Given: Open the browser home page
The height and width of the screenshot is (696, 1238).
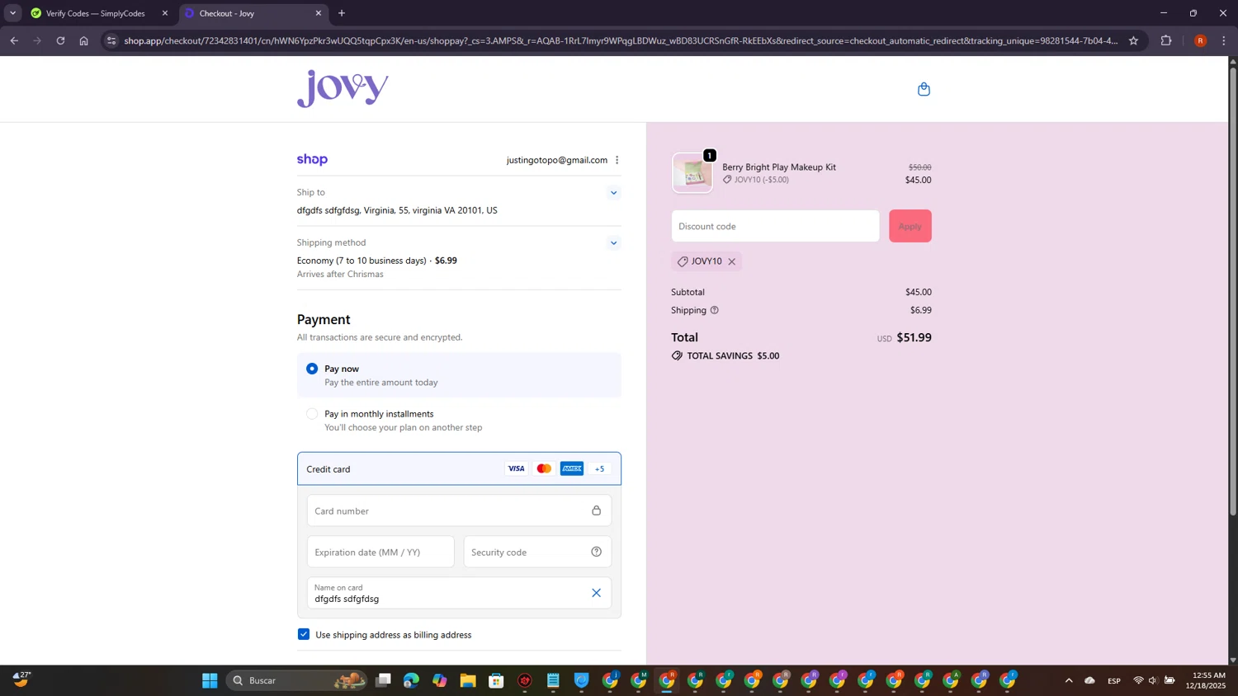Looking at the screenshot, I should 83,40.
